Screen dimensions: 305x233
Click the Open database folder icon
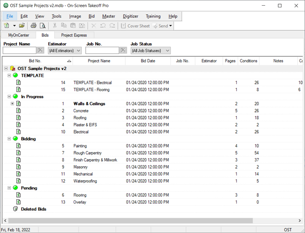(x=22, y=26)
